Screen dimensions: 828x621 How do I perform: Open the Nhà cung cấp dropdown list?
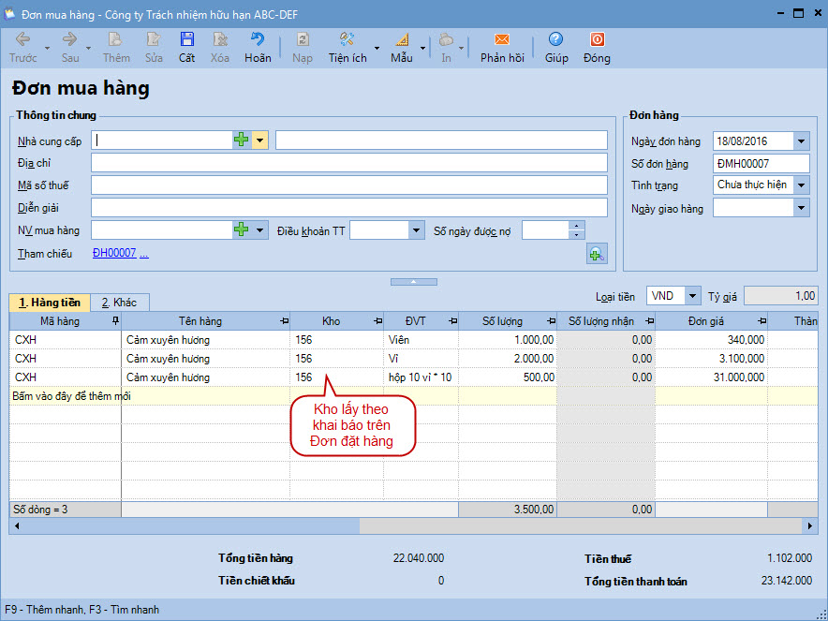coord(259,140)
